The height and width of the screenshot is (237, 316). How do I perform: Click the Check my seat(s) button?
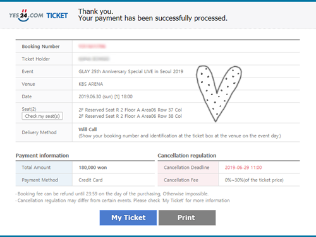pyautogui.click(x=42, y=116)
